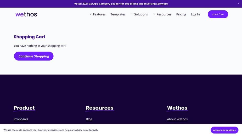This screenshot has height=136, width=242.
Task: Open the GetApp Category Leader link
Action: [x=128, y=4]
